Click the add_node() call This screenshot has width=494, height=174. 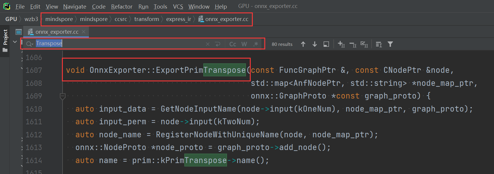pos(303,147)
